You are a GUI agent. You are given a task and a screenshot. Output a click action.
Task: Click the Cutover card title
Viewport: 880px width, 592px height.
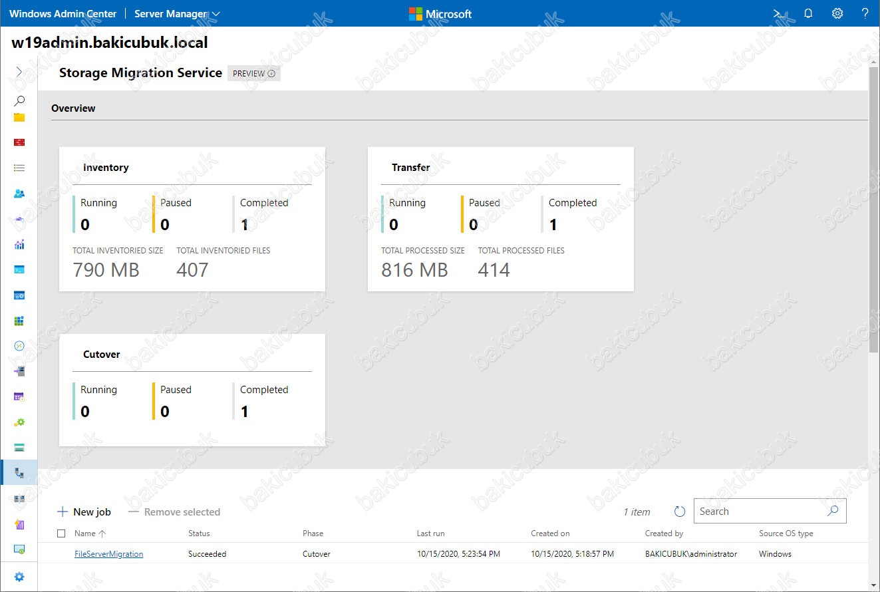[102, 355]
